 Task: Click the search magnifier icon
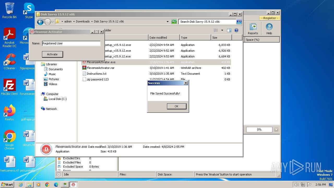239,22
